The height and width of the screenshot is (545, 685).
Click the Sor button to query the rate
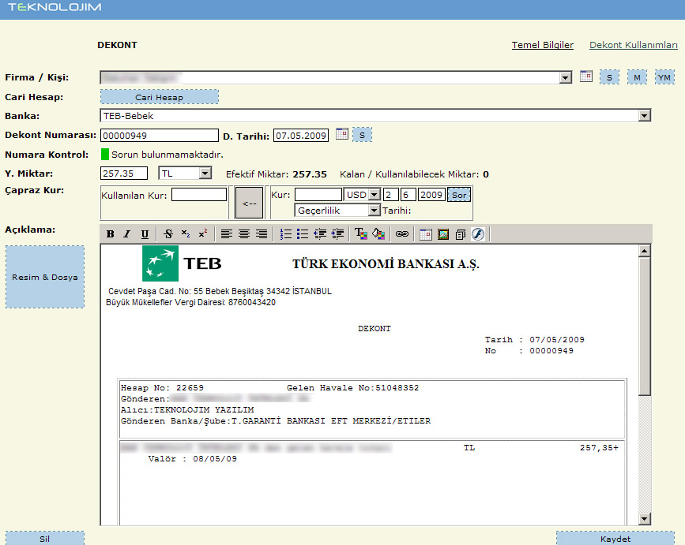pos(459,195)
